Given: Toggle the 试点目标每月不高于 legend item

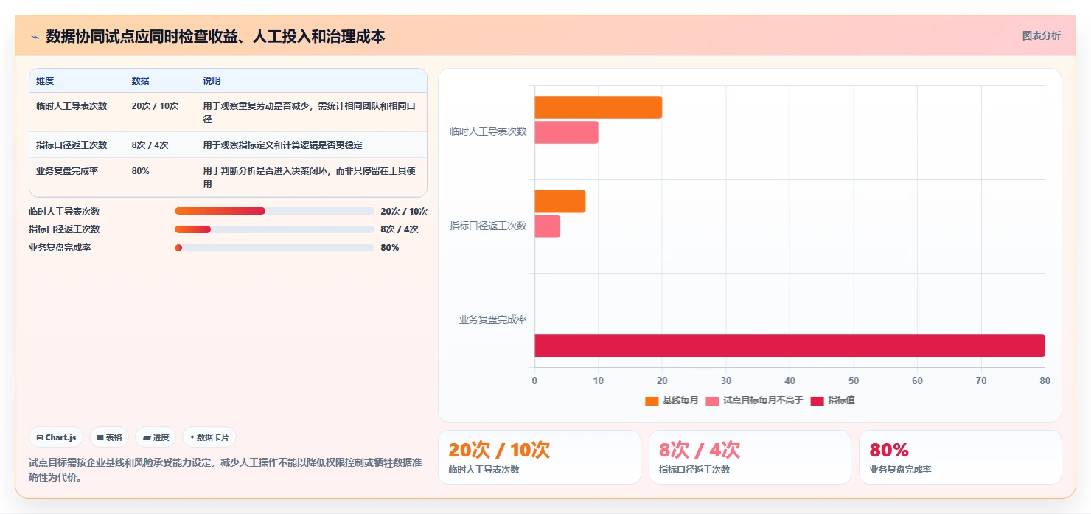Looking at the screenshot, I should (754, 400).
